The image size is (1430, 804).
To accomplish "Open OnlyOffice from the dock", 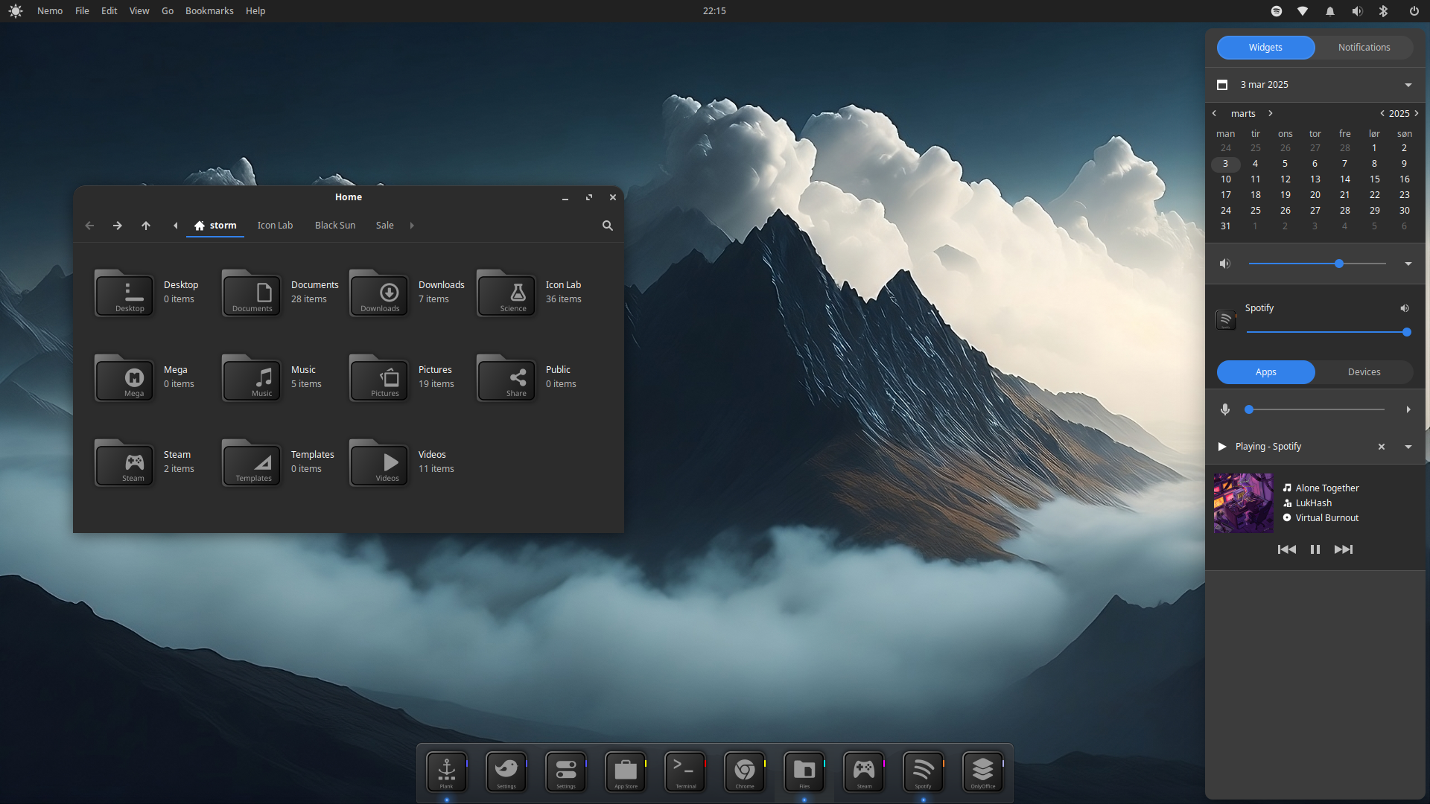I will coord(982,771).
